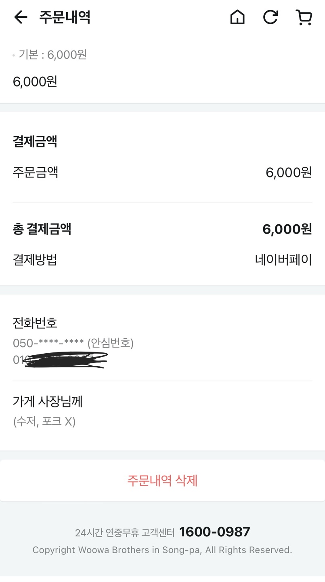Viewport: 325px width, 582px height.
Task: Tap the 주문금액 label
Action: [x=36, y=173]
